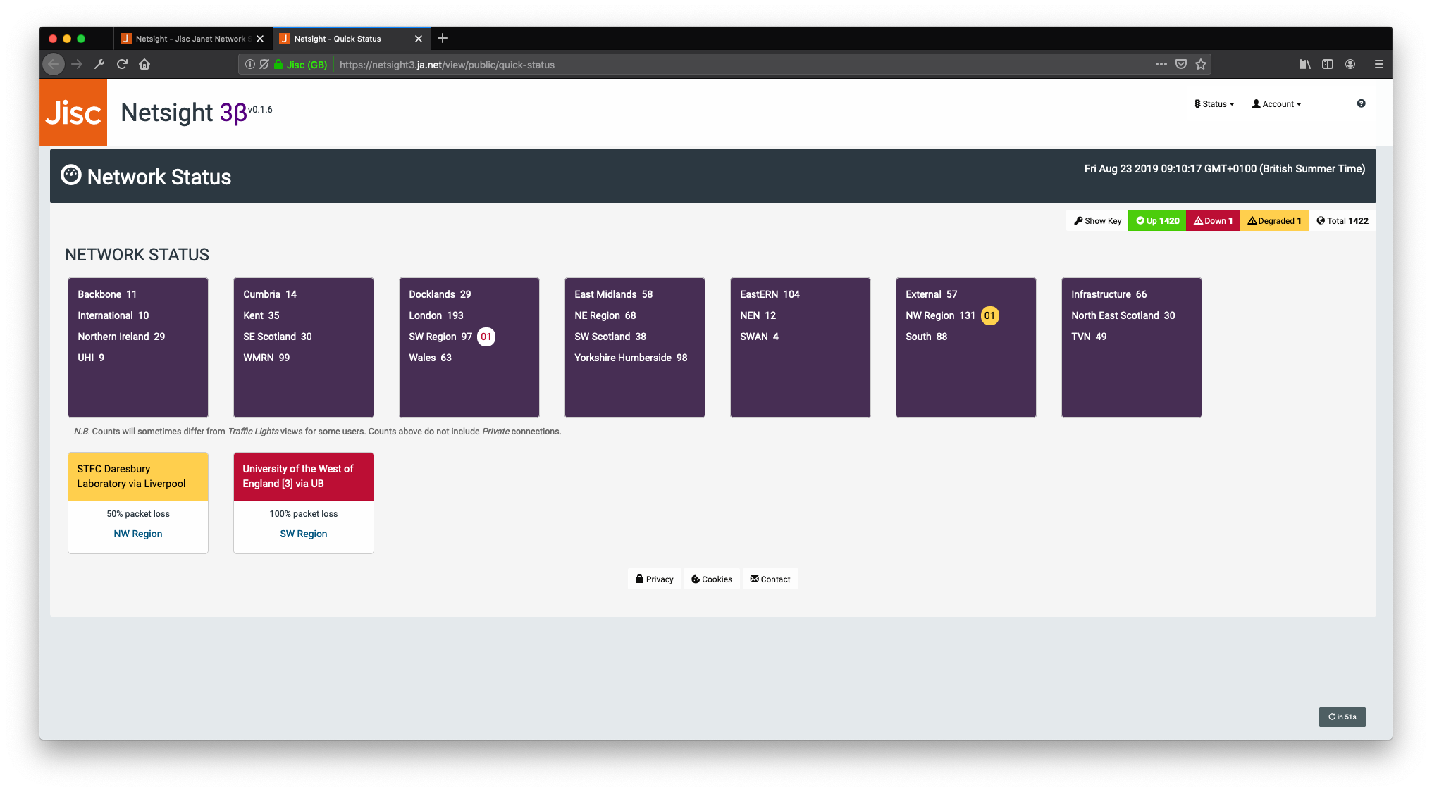Toggle the Show Key button

1097,220
